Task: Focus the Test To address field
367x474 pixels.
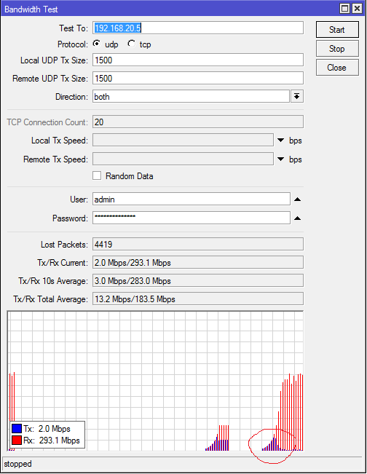Action: (198, 28)
